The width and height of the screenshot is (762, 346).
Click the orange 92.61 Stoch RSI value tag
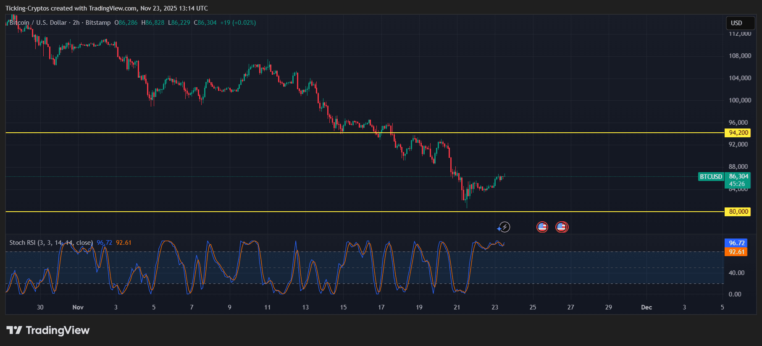(736, 252)
